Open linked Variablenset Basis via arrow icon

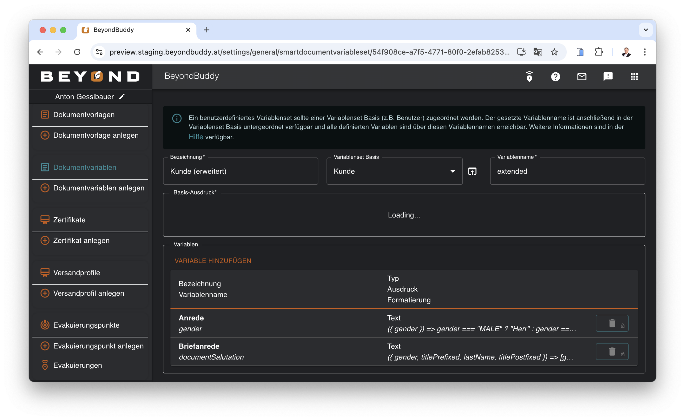click(x=472, y=171)
